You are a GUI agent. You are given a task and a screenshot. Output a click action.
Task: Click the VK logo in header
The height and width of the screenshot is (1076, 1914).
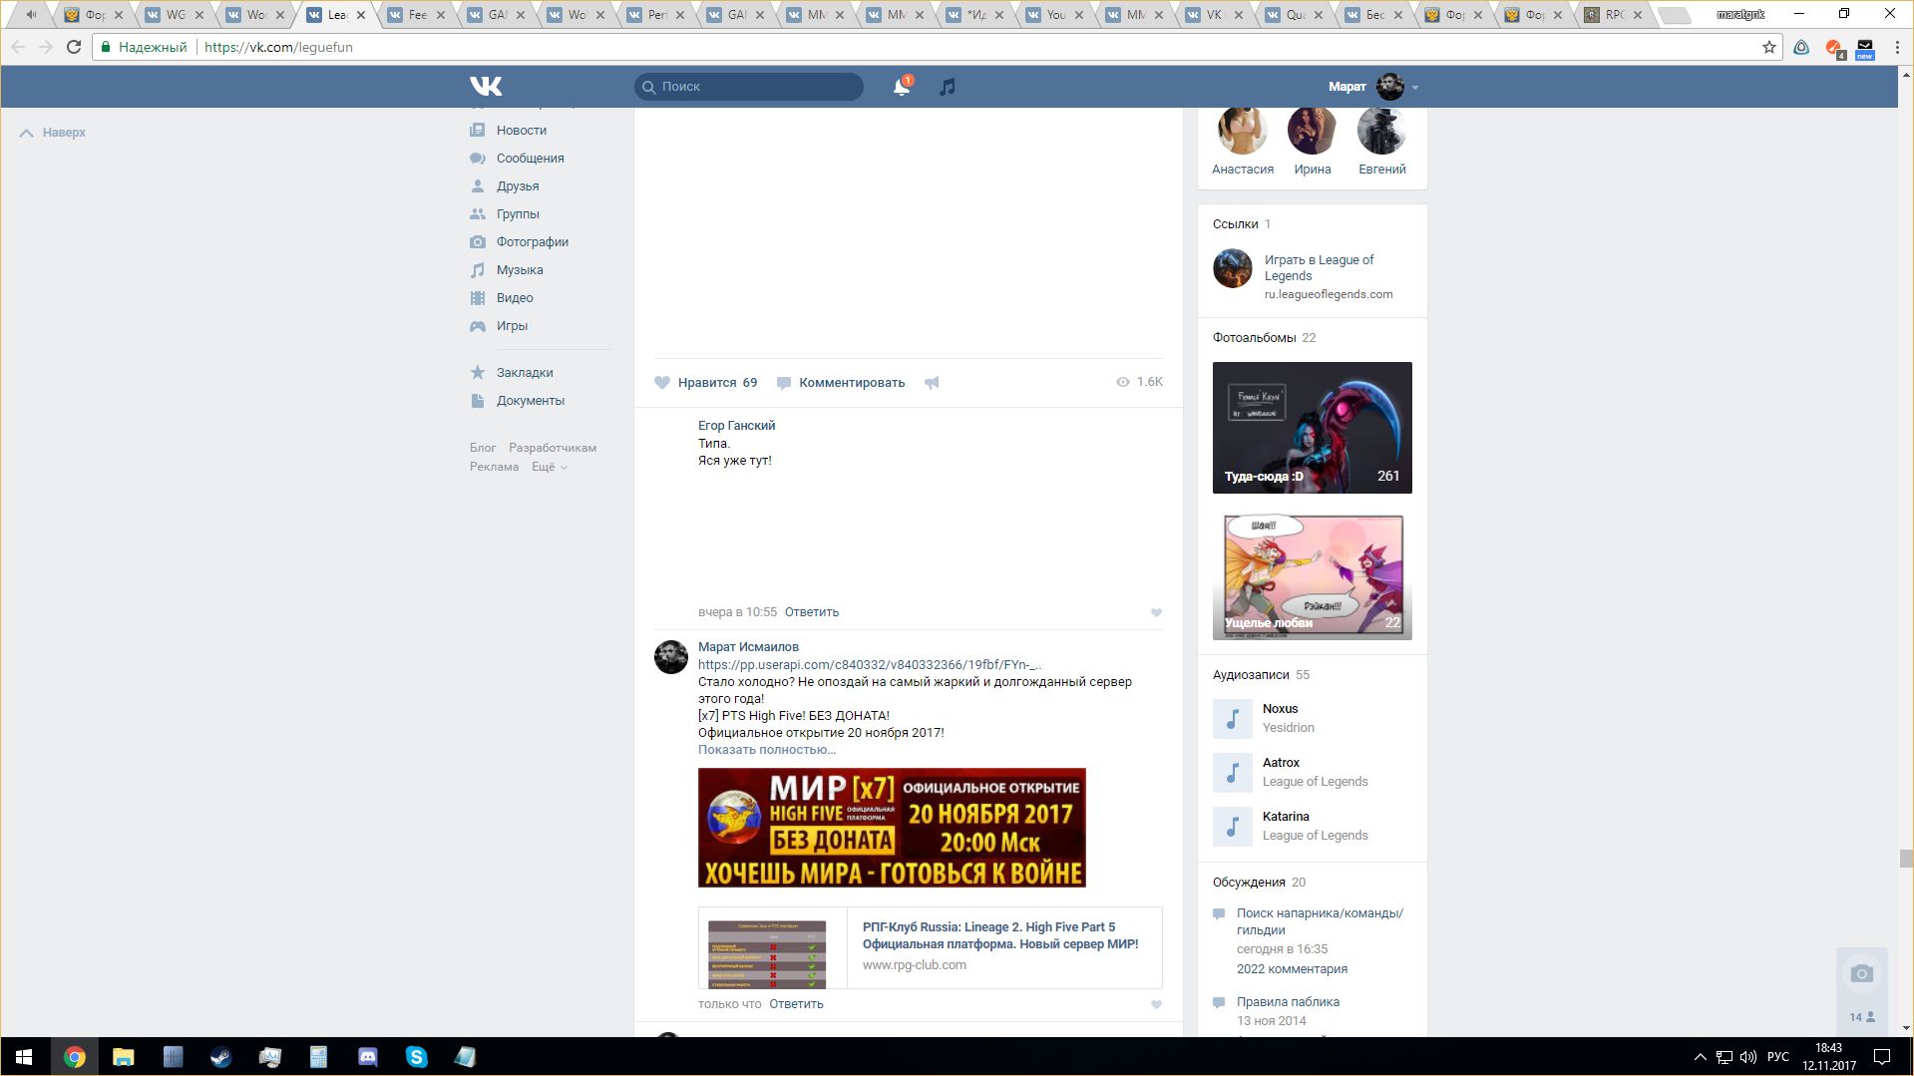(486, 87)
